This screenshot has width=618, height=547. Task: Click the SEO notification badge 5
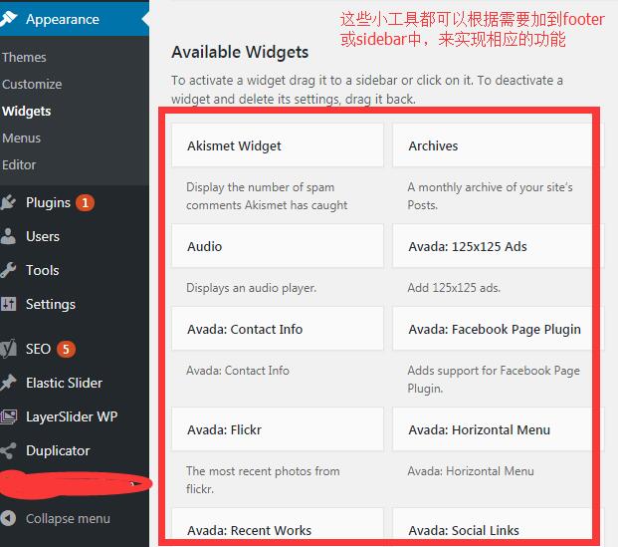point(66,349)
